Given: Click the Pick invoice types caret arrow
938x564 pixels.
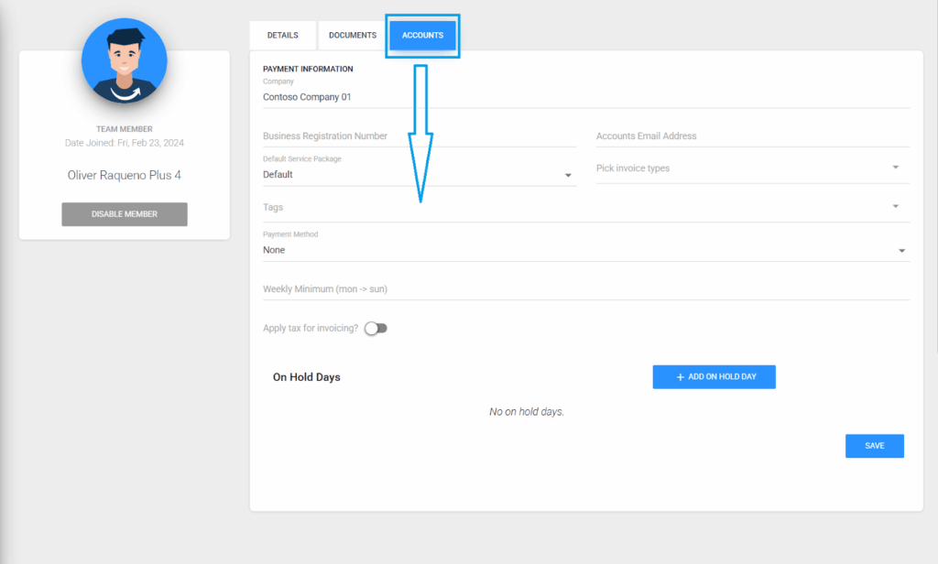Looking at the screenshot, I should pos(895,168).
